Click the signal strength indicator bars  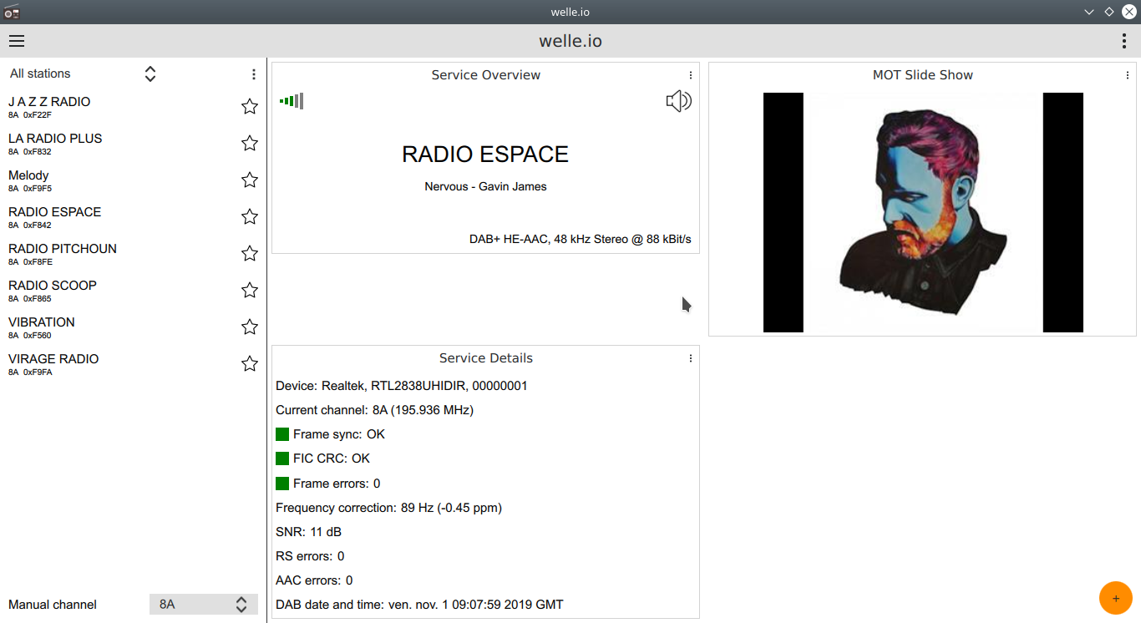[292, 101]
